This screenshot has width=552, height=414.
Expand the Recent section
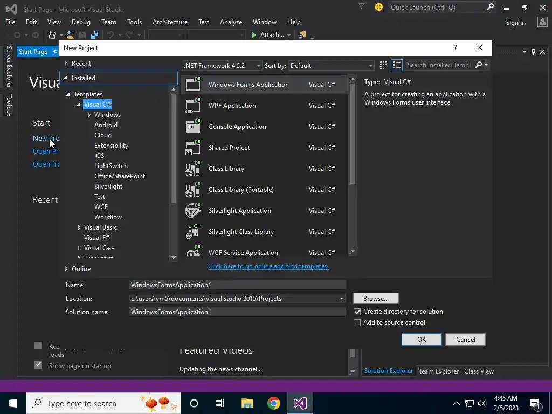pyautogui.click(x=66, y=64)
